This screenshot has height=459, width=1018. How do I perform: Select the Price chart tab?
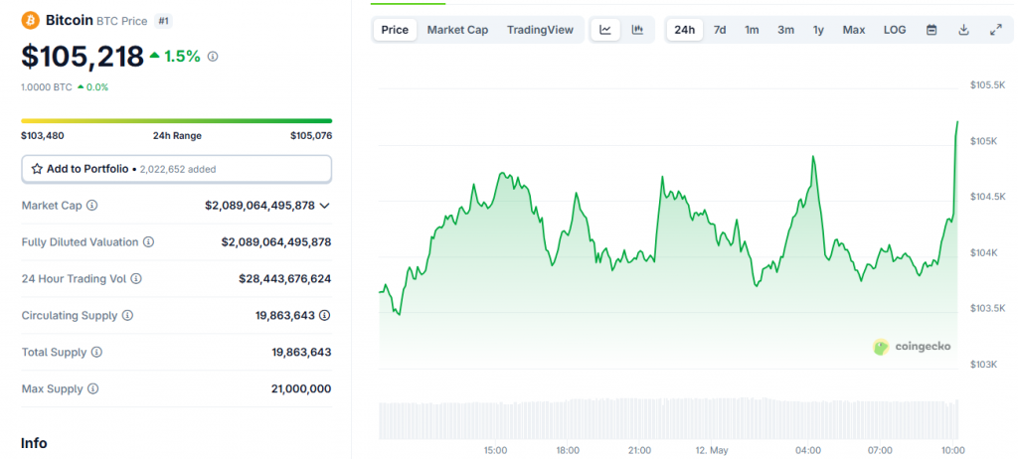pos(395,30)
